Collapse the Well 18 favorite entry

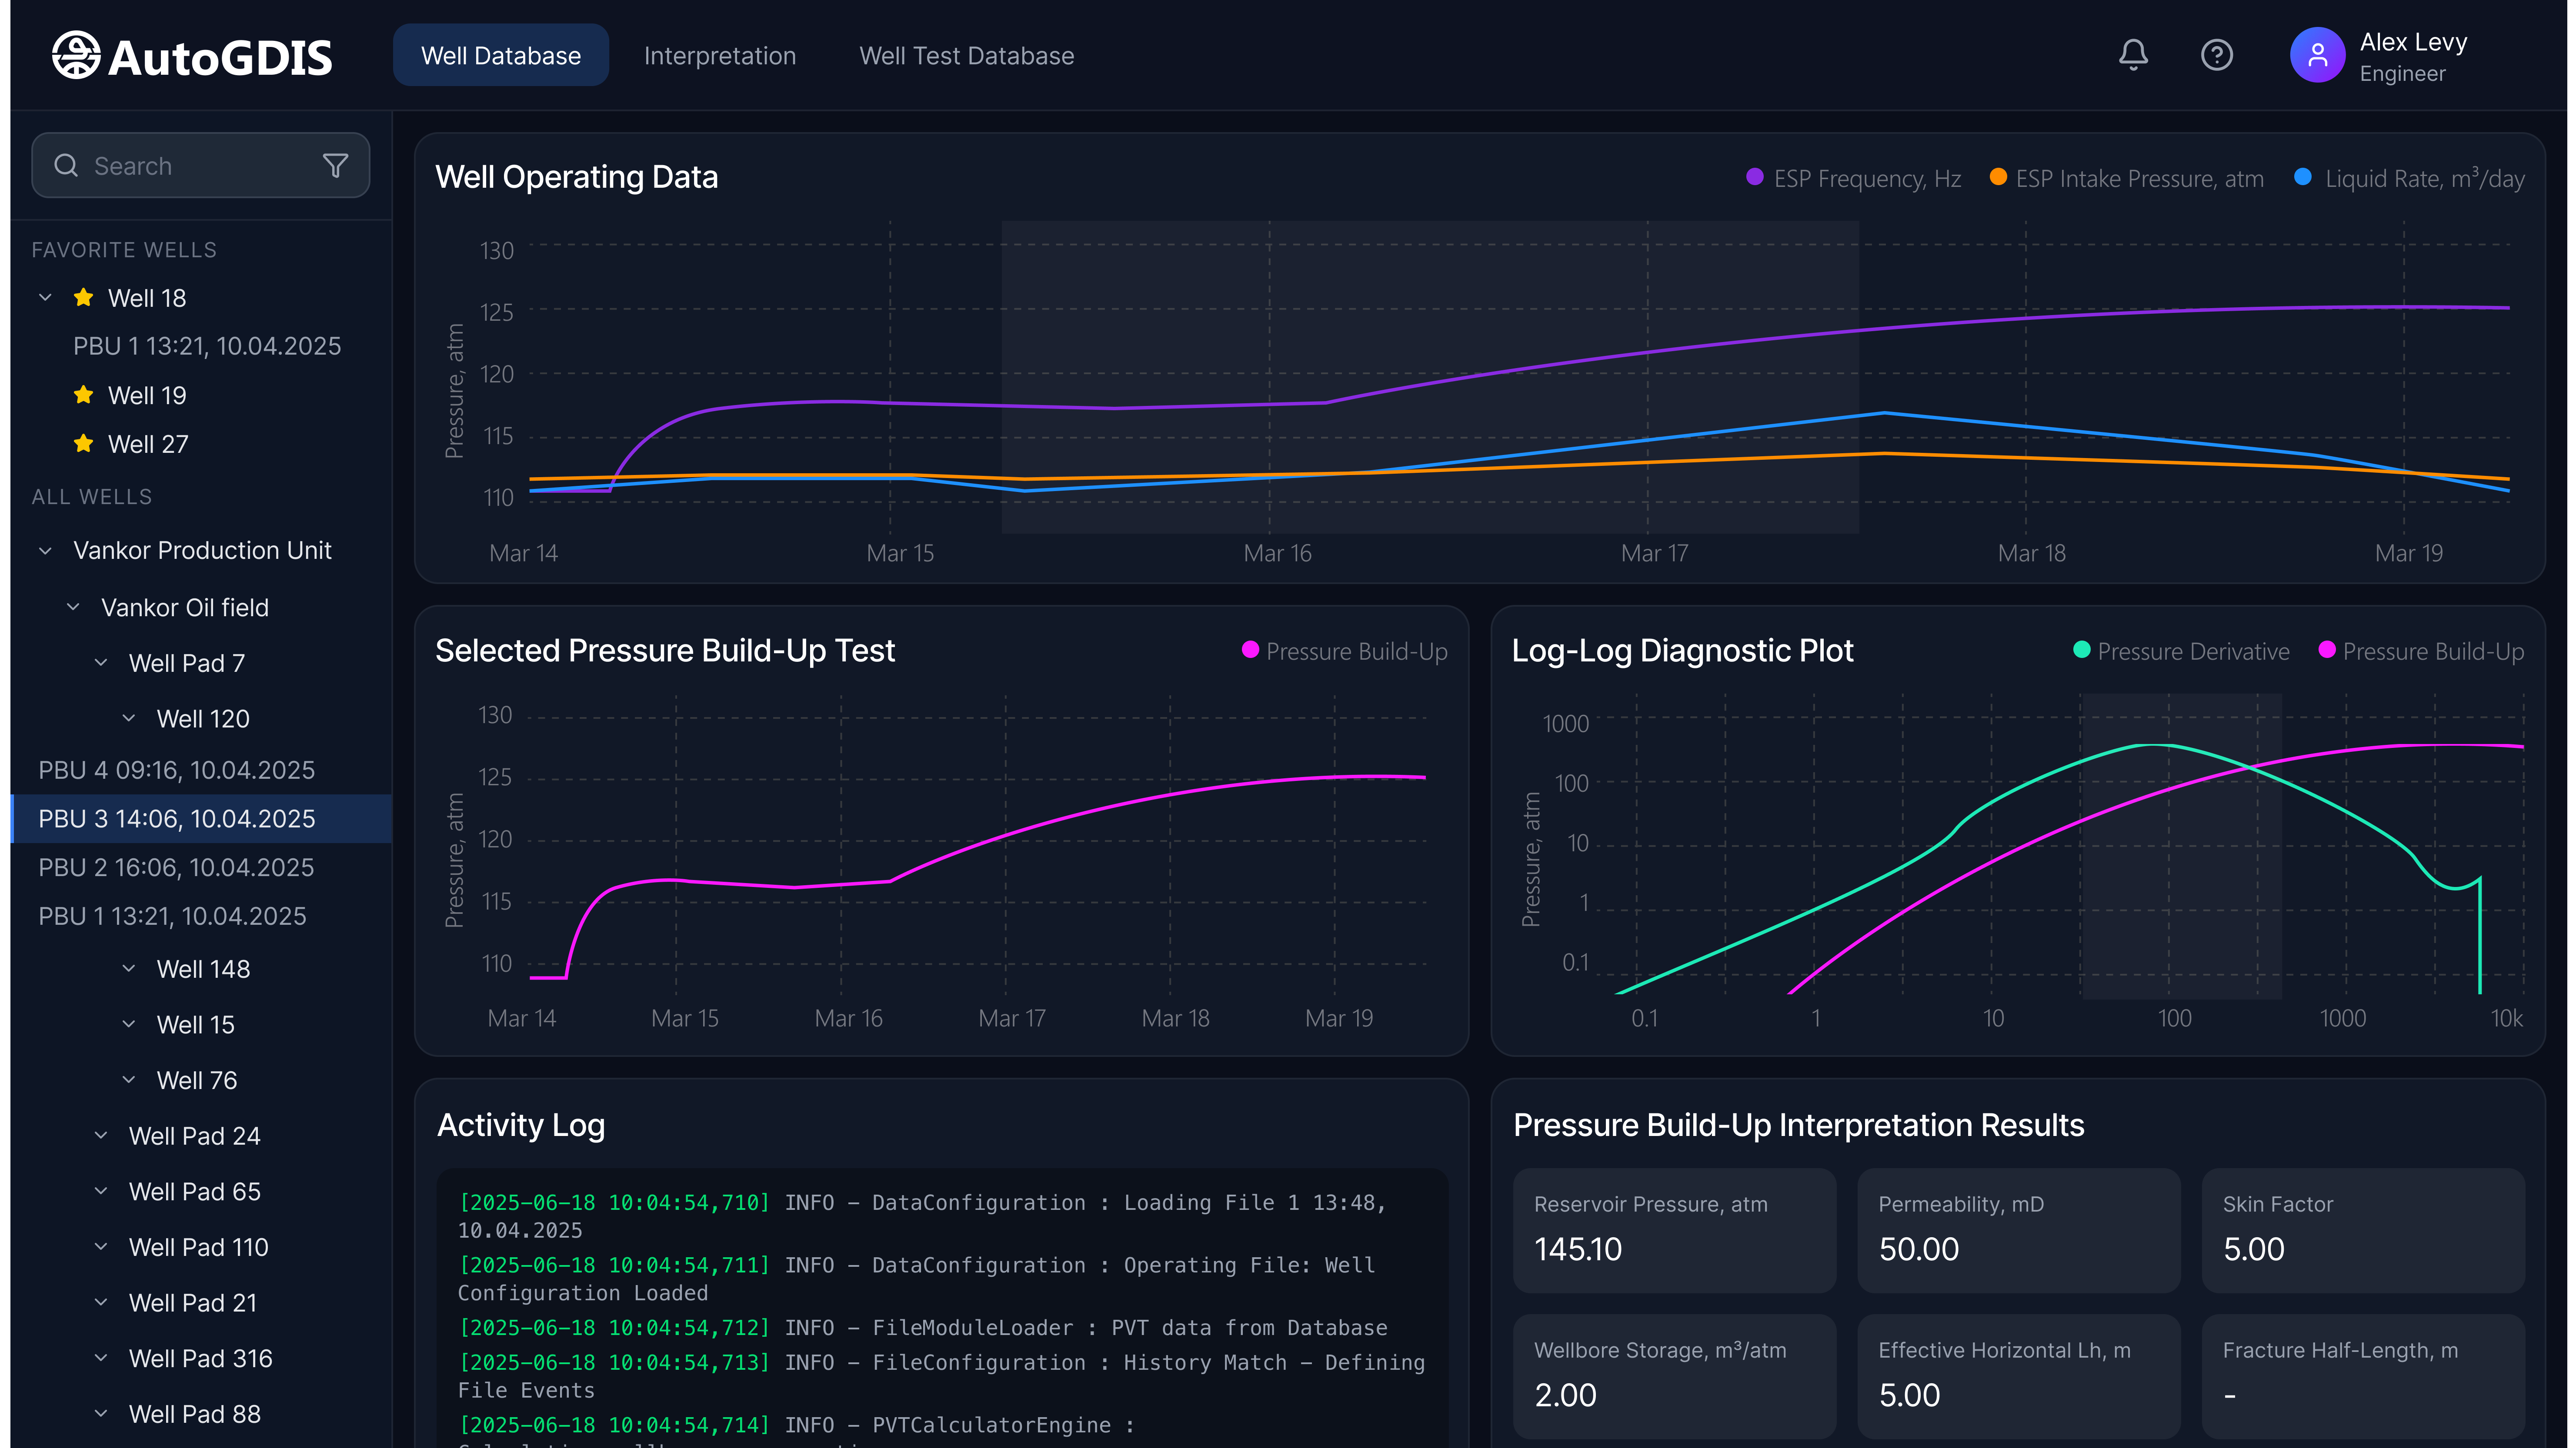coord(45,298)
